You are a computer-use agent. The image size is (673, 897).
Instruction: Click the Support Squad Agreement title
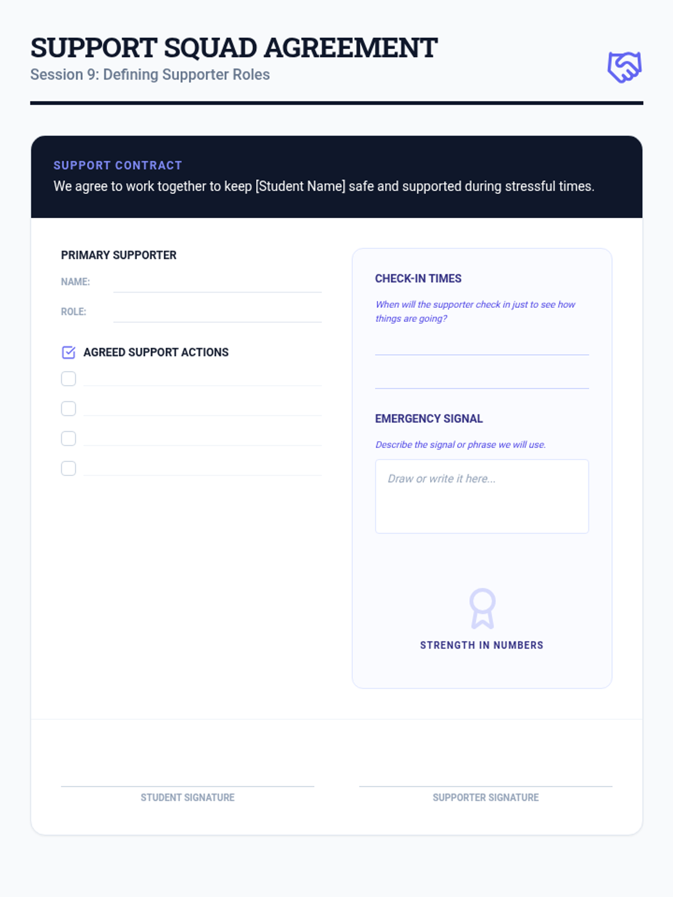[x=234, y=48]
